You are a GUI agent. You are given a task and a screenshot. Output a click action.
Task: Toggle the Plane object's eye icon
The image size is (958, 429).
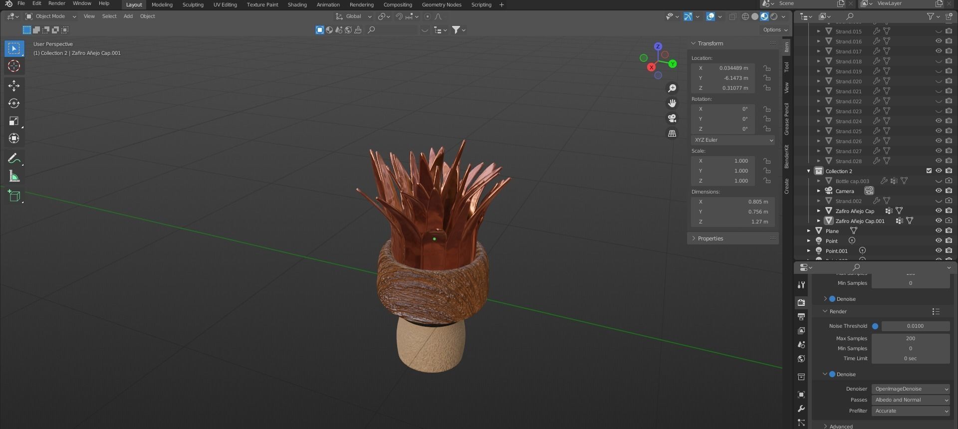click(939, 231)
